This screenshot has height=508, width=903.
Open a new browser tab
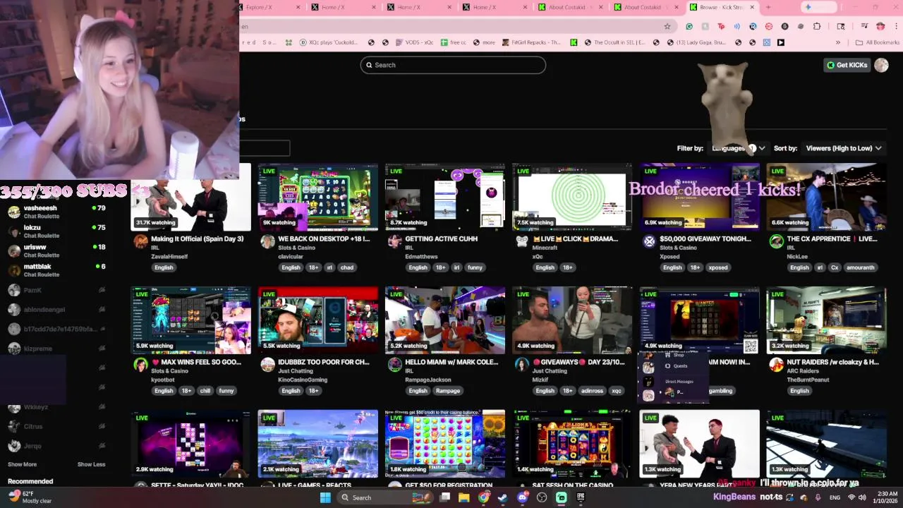click(x=768, y=7)
